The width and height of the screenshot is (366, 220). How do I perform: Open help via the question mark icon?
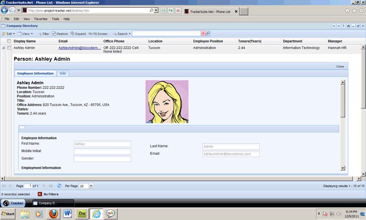tap(344, 26)
